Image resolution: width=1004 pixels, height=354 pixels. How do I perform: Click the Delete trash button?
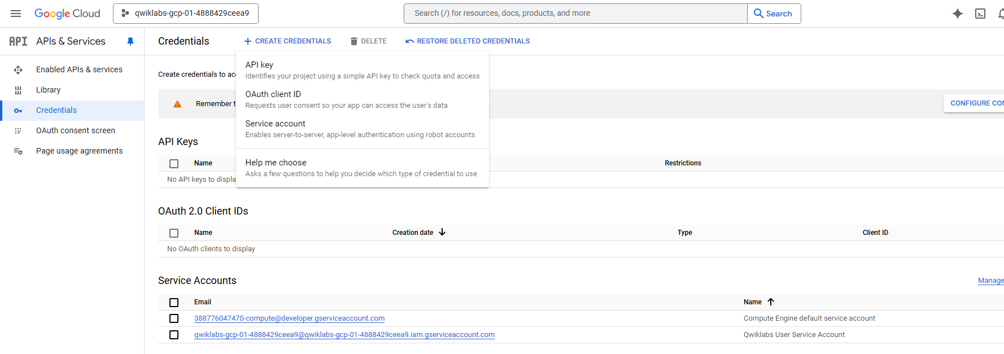click(368, 41)
